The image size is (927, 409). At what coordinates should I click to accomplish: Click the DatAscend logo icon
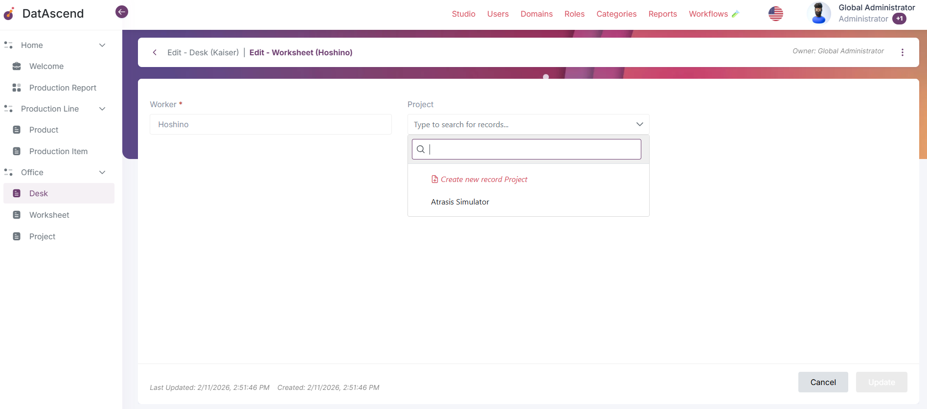(x=9, y=14)
